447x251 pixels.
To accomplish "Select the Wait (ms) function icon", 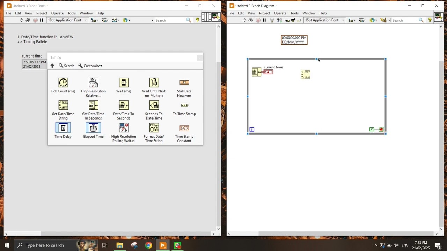I will click(124, 83).
